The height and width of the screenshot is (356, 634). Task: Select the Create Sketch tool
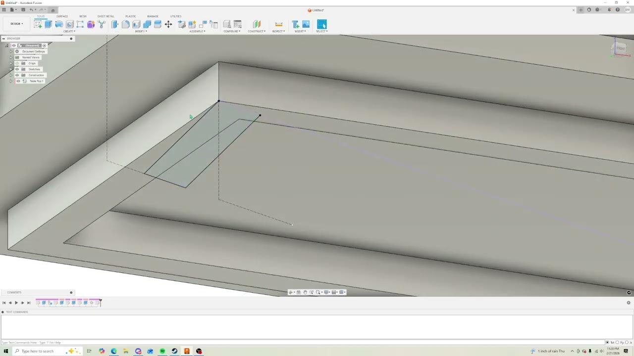tap(38, 24)
